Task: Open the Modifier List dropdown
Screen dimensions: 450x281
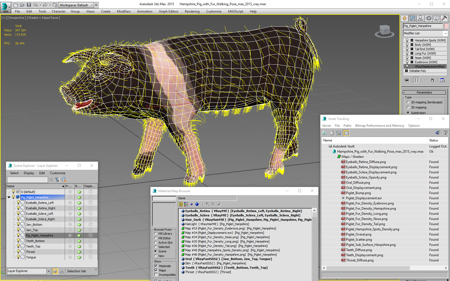Action: tap(445, 33)
